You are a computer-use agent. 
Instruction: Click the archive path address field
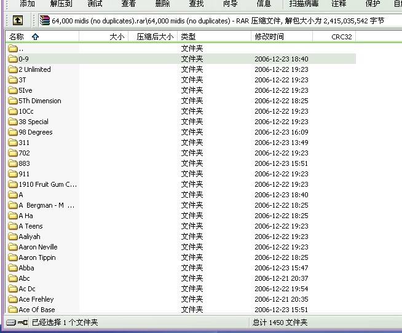click(220, 20)
